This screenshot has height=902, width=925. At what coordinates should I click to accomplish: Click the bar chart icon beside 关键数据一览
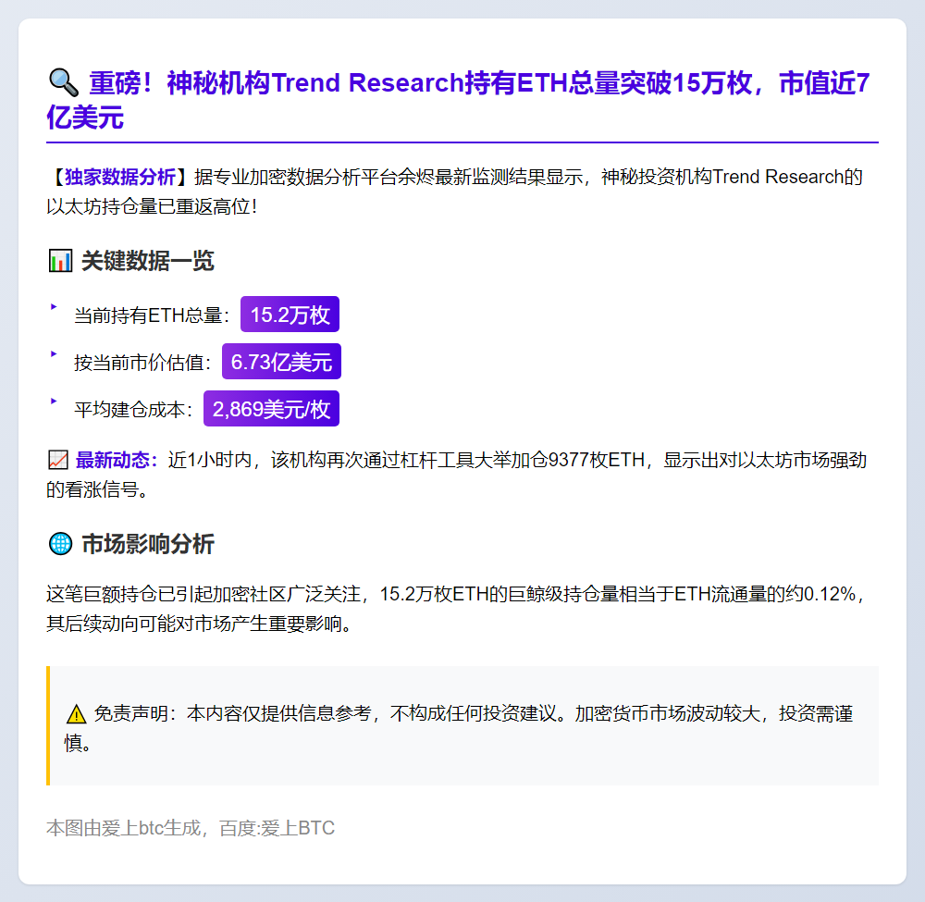tap(59, 262)
